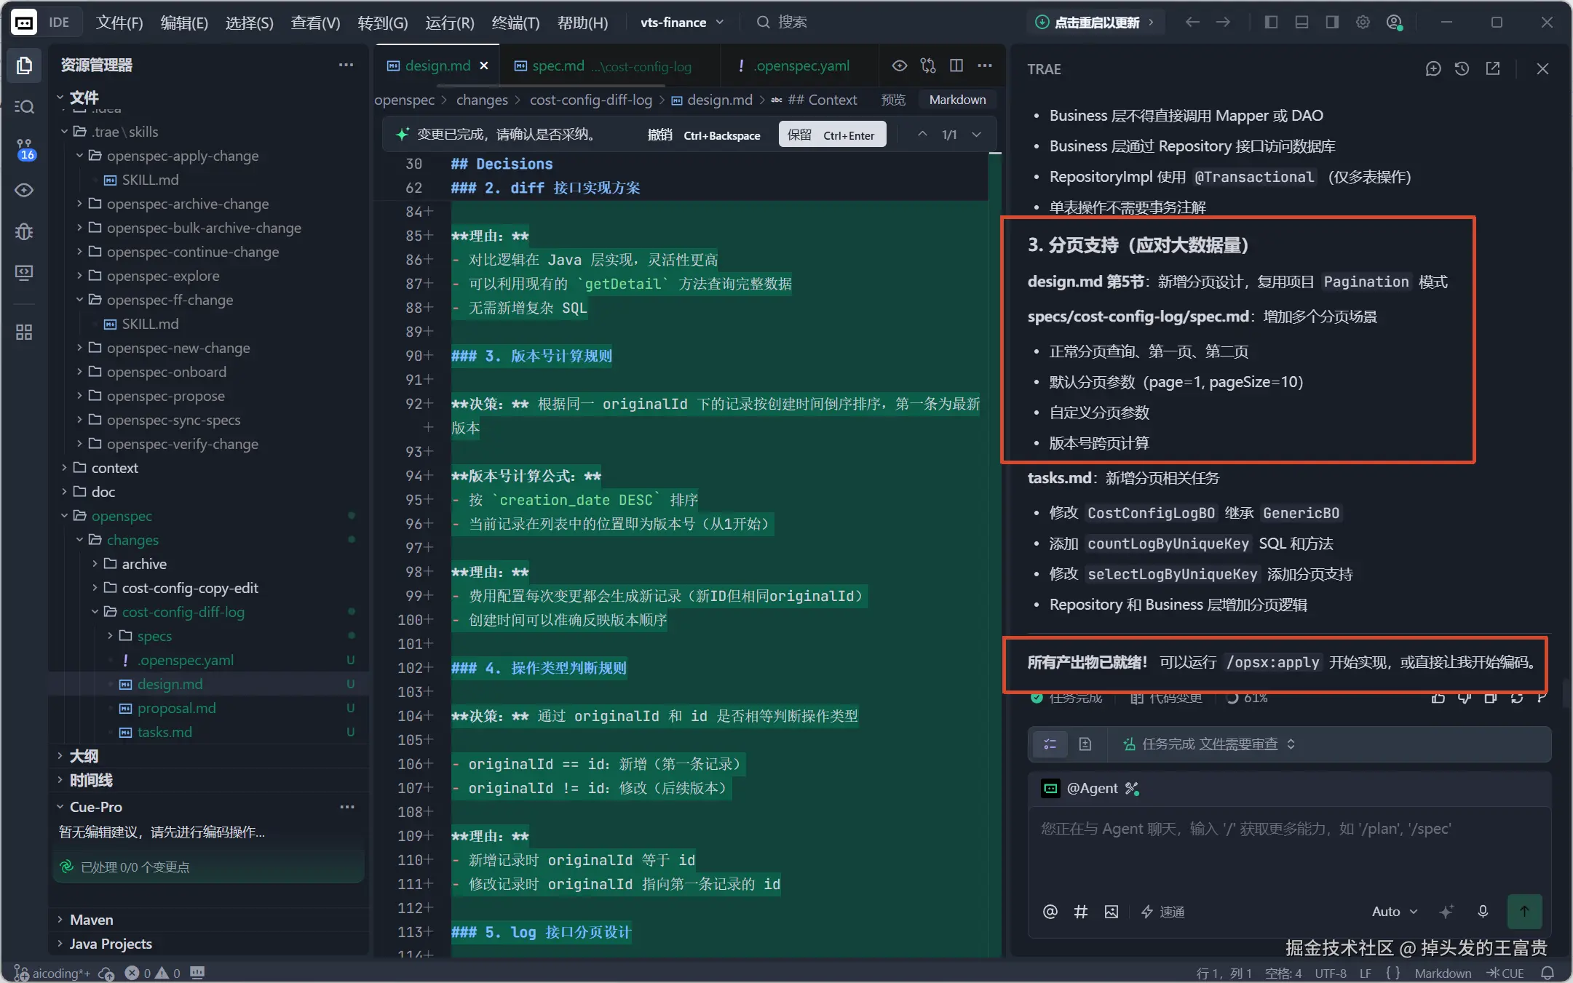Add context with the # icon
Viewport: 1573px width, 983px height.
1081,912
